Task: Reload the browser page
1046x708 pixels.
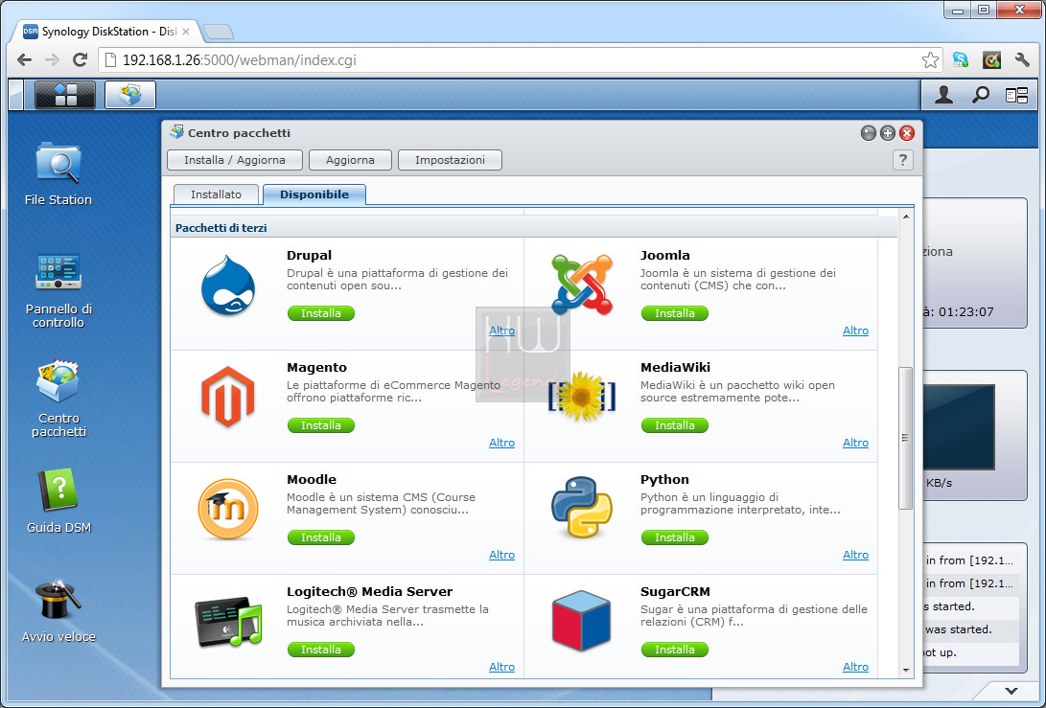Action: click(x=80, y=60)
